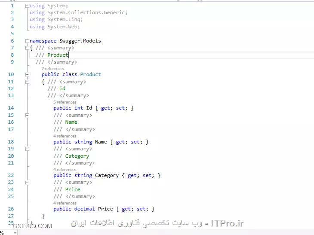Screen dimensions: 314x235
Task: Click 'System.Web' on line 4
Action: (x=62, y=27)
